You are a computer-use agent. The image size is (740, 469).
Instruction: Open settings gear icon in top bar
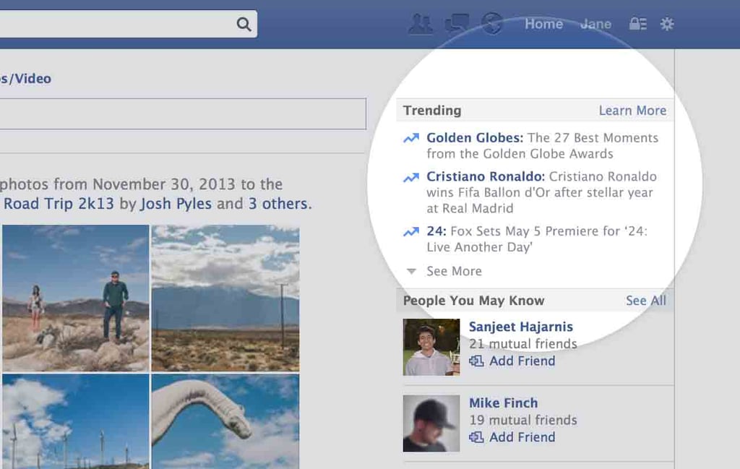tap(667, 24)
